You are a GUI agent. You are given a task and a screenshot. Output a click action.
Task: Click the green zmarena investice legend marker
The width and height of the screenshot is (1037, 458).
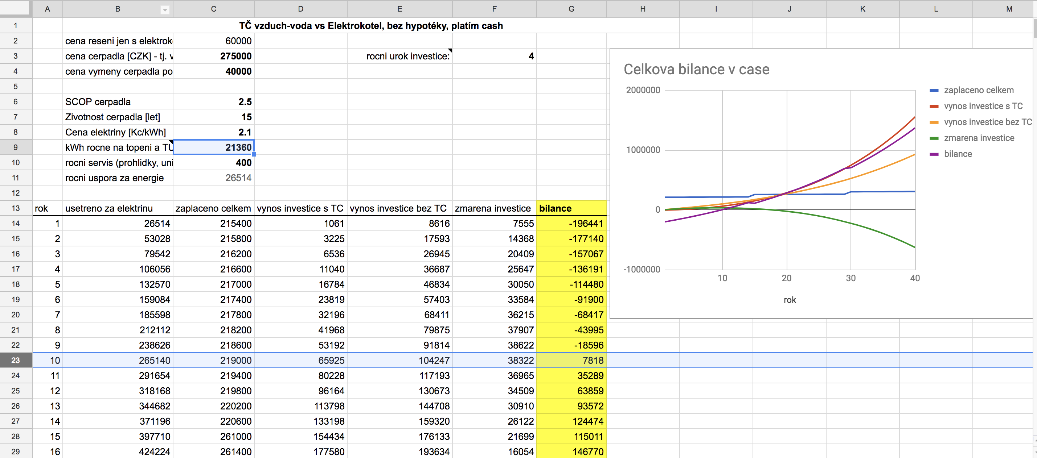(934, 138)
